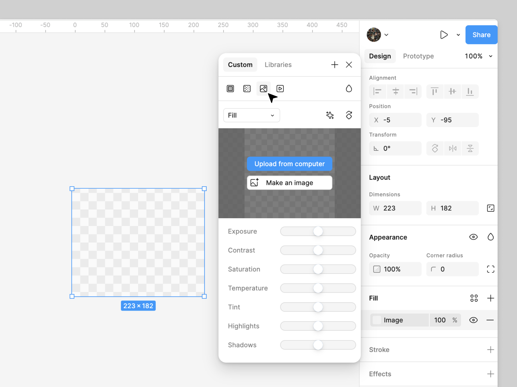Select the video/prototype icon in toolbar
The height and width of the screenshot is (387, 517).
(x=280, y=88)
